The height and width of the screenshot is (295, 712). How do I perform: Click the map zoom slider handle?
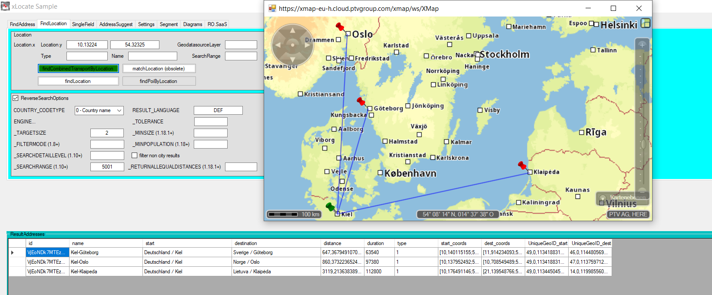[642, 144]
